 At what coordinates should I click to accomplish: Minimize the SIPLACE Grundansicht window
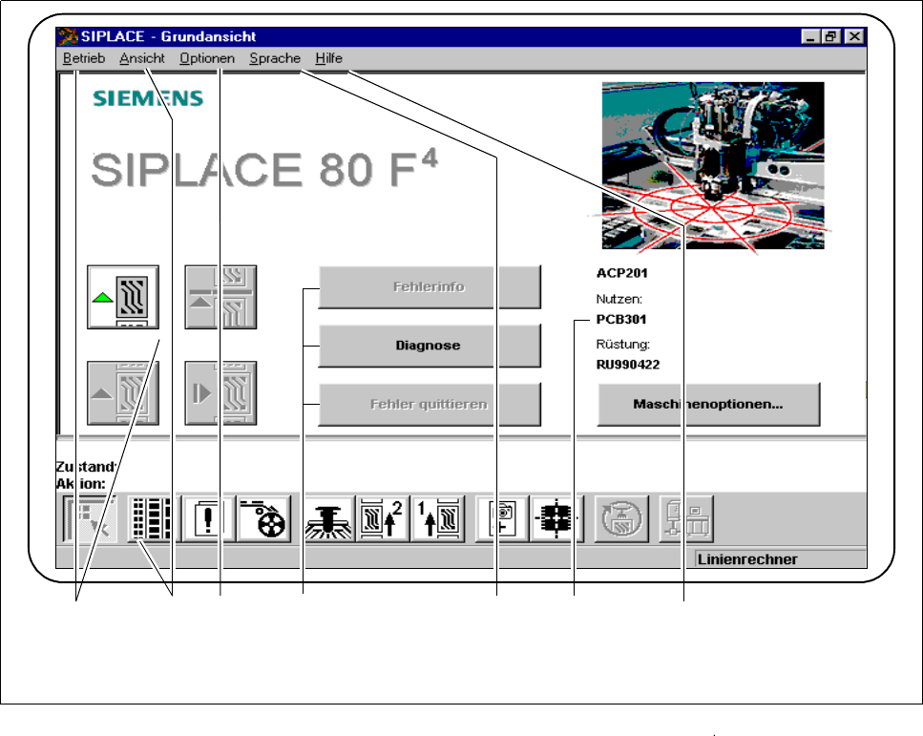click(x=810, y=36)
